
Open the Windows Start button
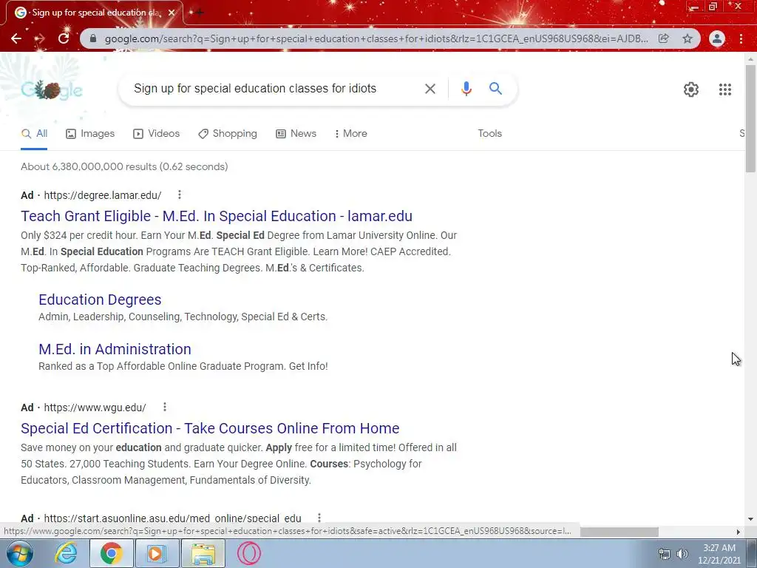click(18, 553)
